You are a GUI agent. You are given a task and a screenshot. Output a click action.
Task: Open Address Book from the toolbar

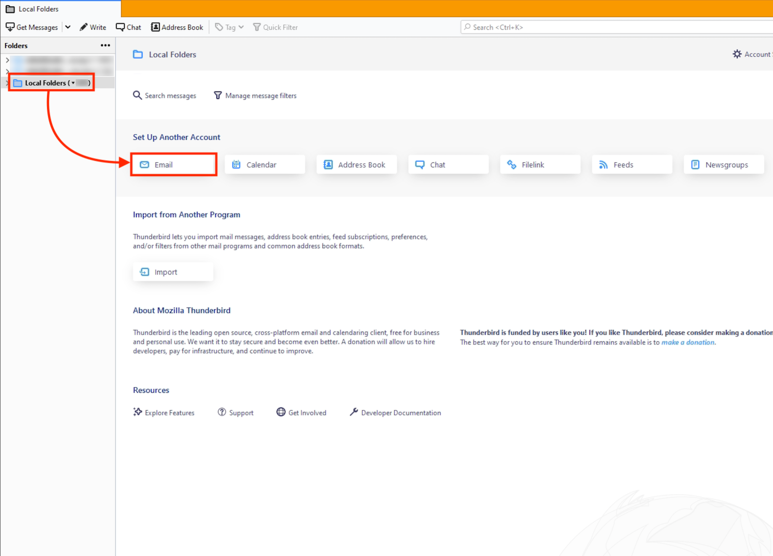pyautogui.click(x=177, y=27)
